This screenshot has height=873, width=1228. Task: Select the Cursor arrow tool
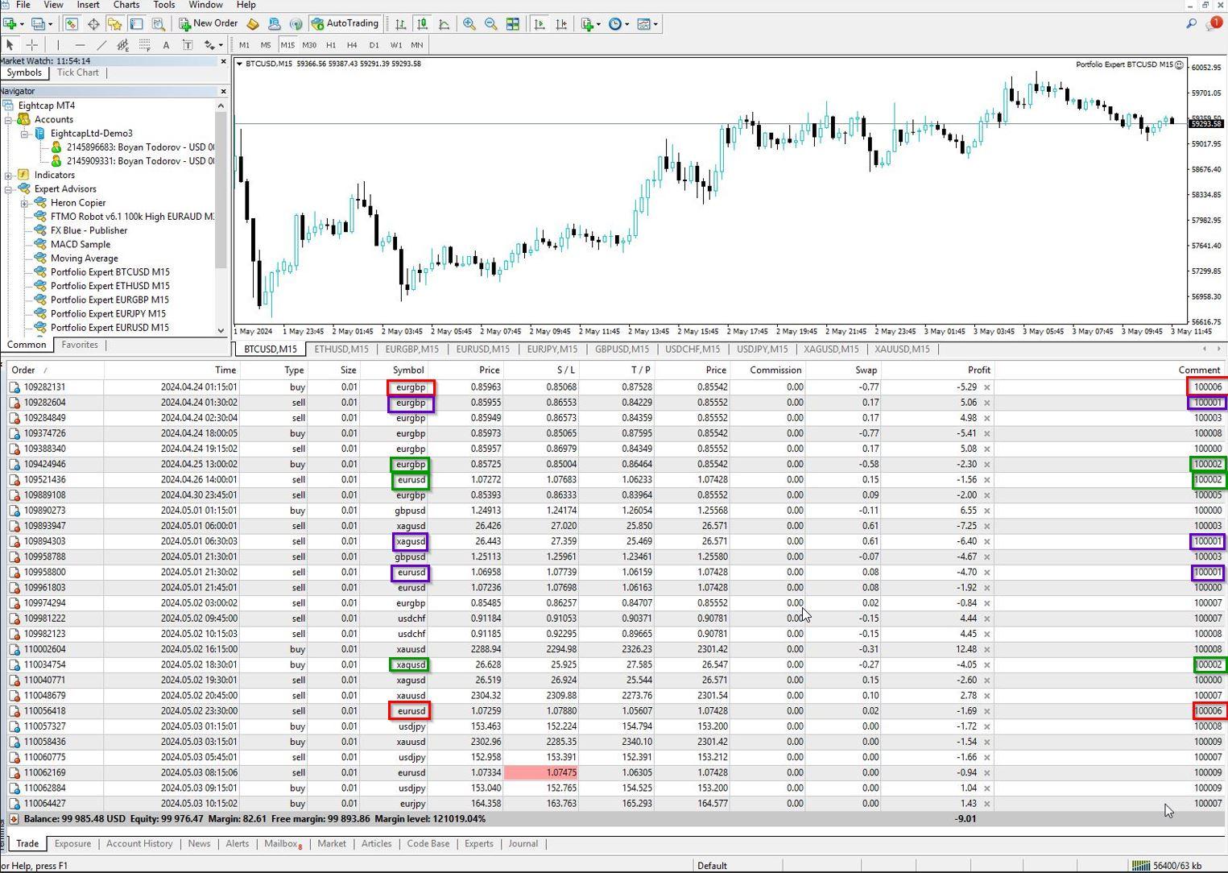point(10,45)
